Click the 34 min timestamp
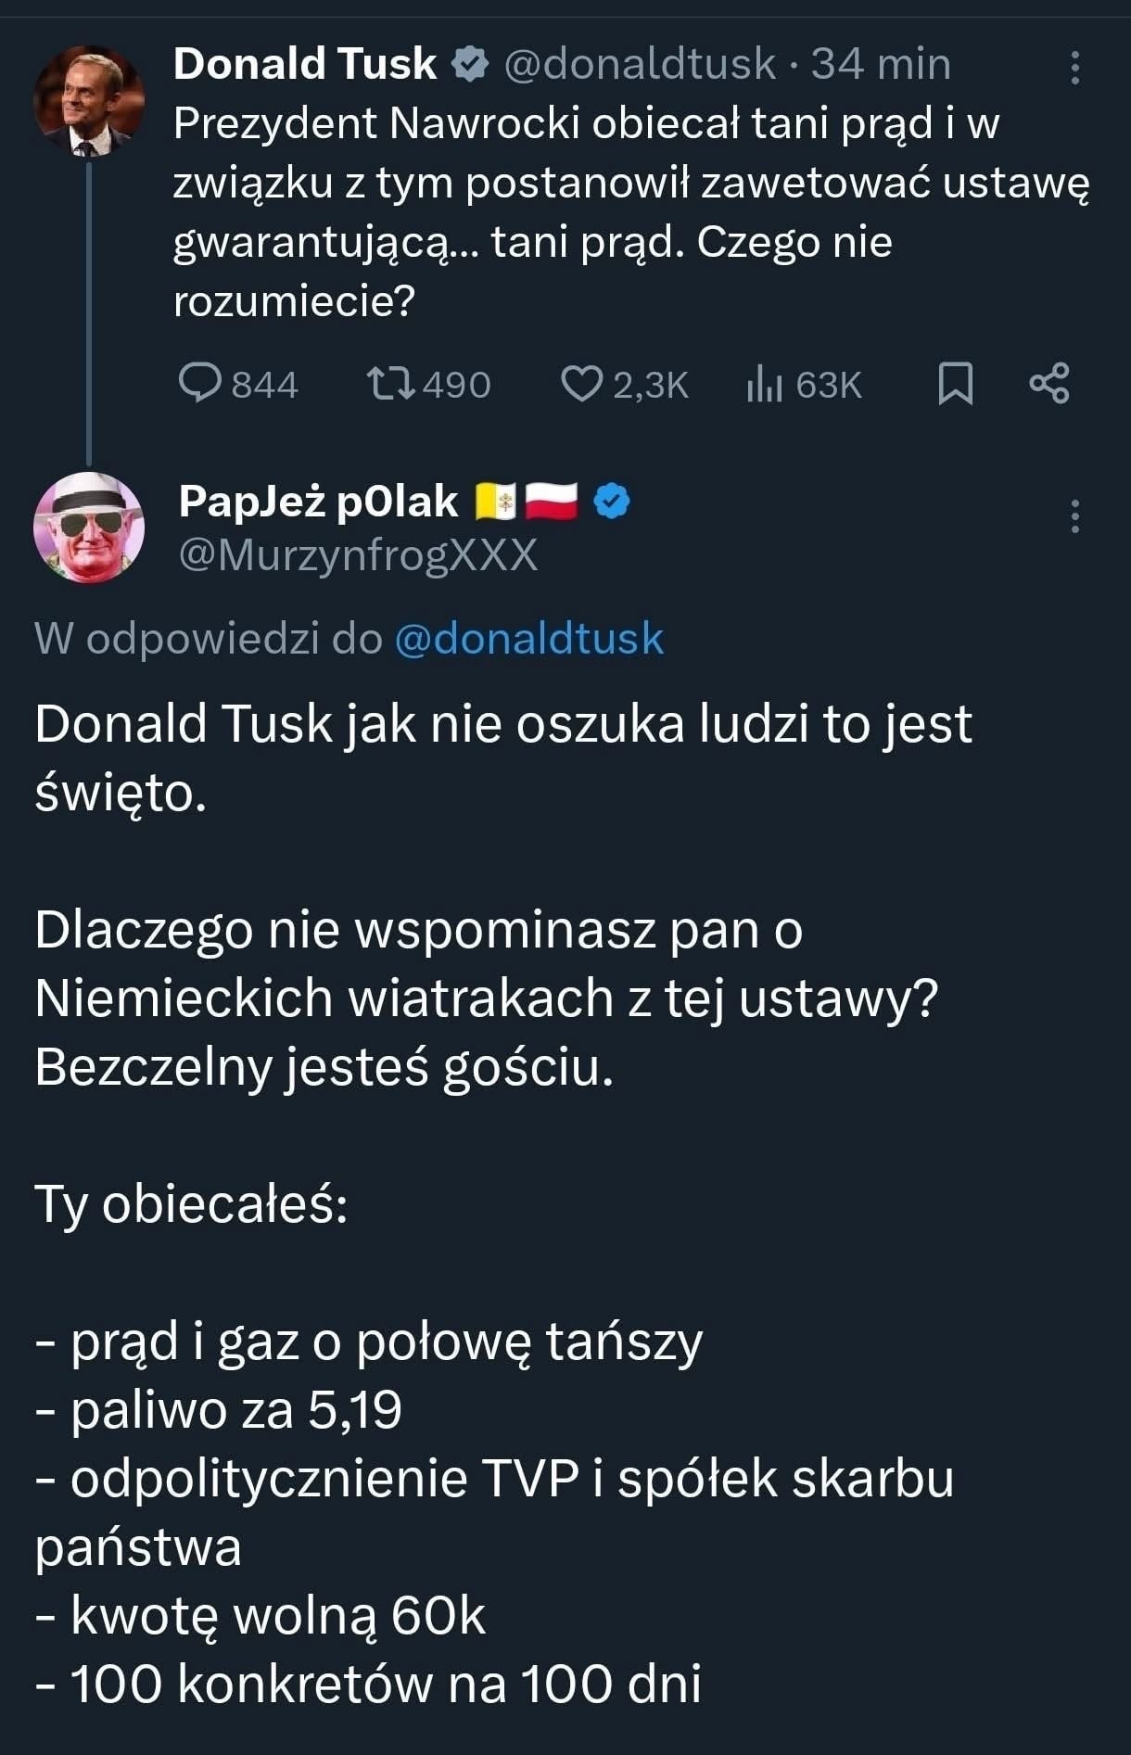This screenshot has width=1131, height=1755. pos(881,64)
